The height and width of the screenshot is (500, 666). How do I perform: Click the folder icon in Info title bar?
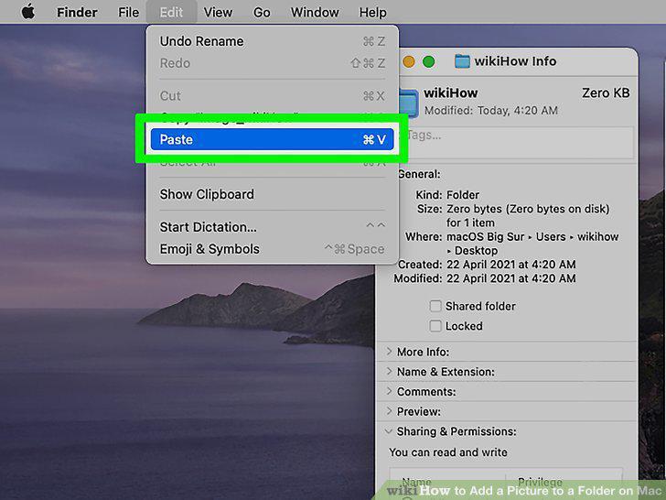tap(462, 61)
